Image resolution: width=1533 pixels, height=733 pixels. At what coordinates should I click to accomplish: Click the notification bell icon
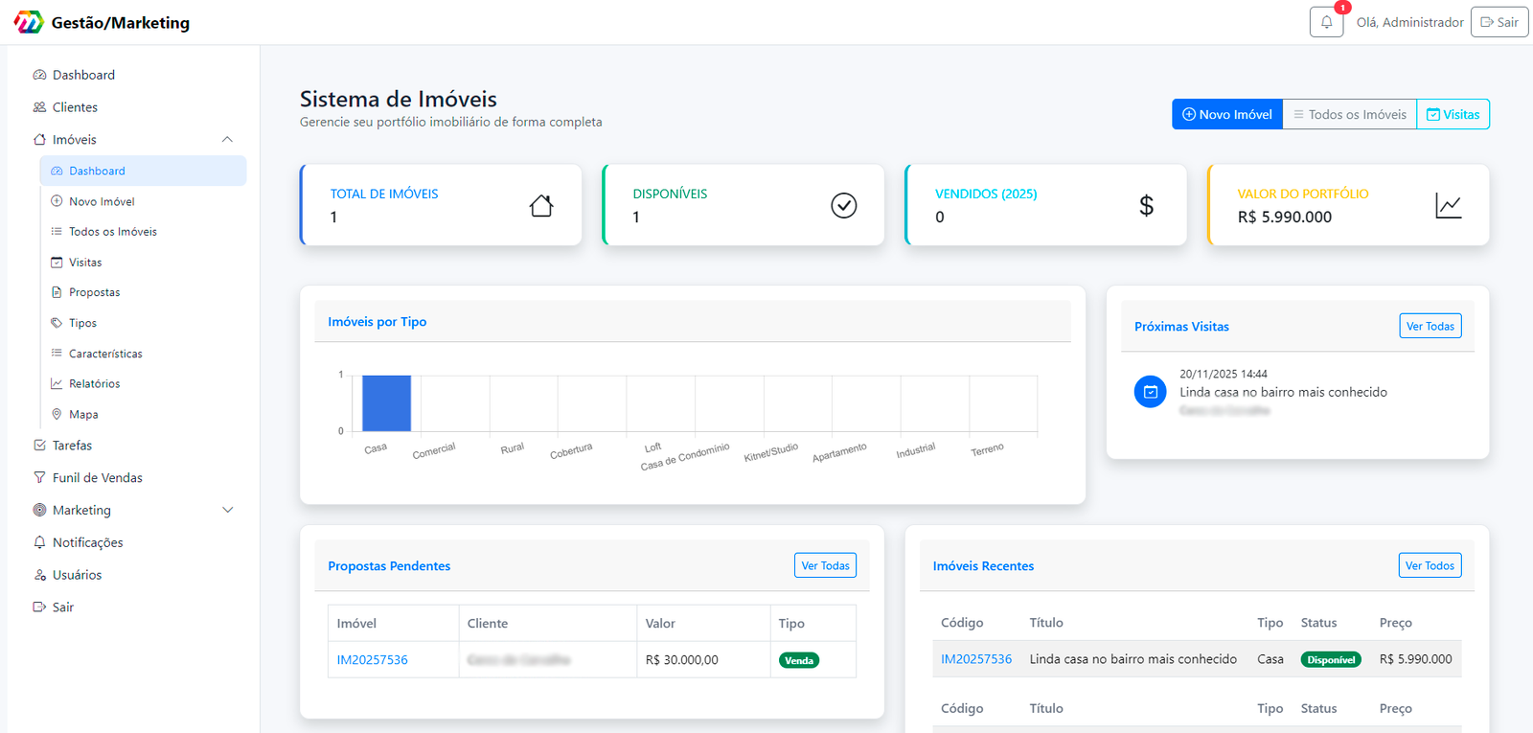(1326, 22)
